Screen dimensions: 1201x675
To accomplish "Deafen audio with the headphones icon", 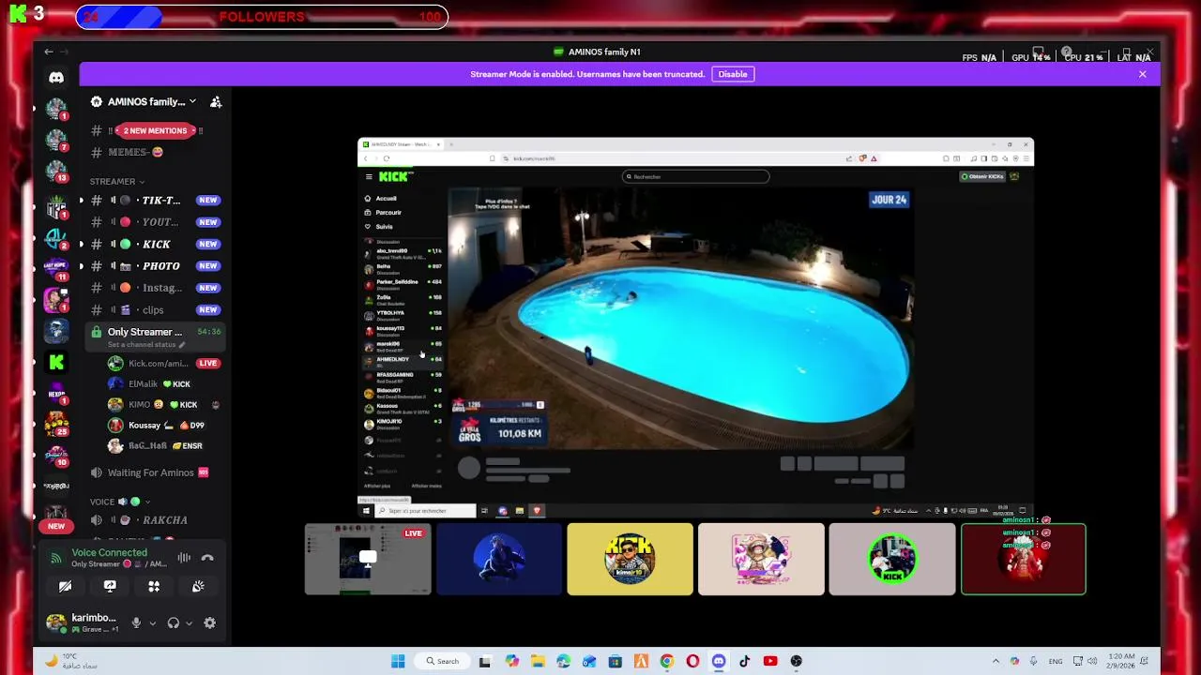I will click(x=173, y=622).
